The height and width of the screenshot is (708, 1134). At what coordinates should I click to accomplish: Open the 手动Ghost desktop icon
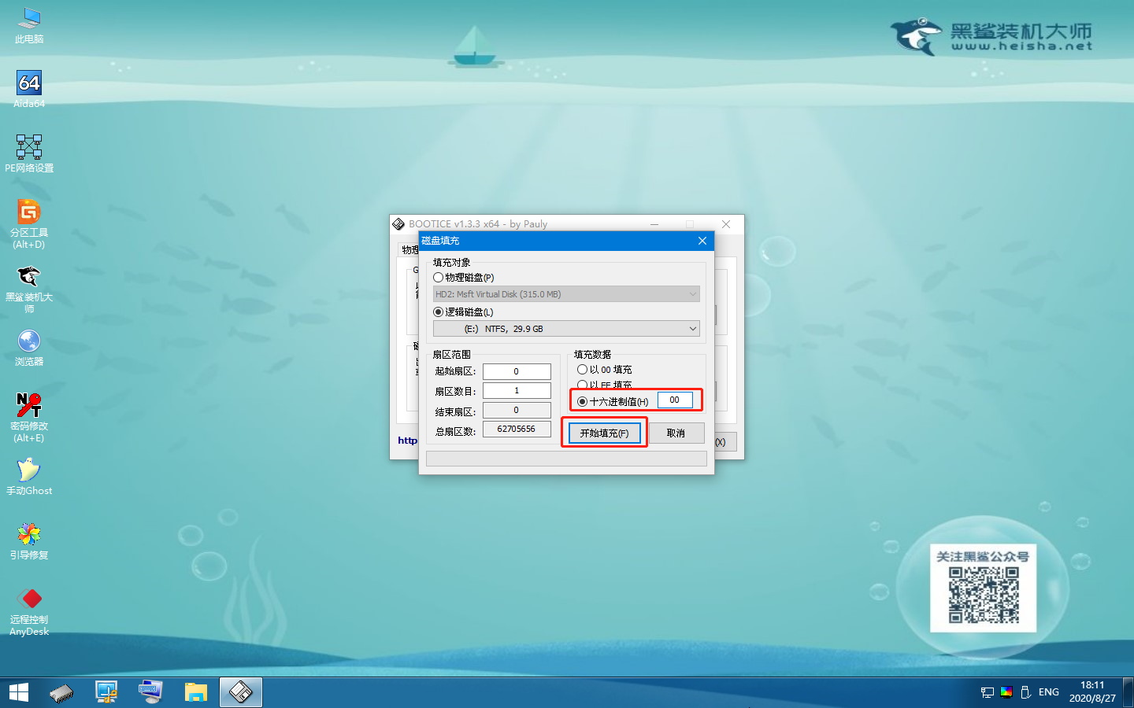coord(29,477)
